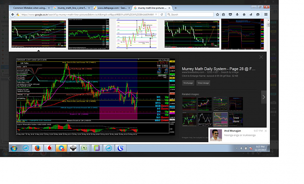This screenshot has height=184, width=304.
Task: Close the Common Mistakes tab
Action: click(49, 8)
